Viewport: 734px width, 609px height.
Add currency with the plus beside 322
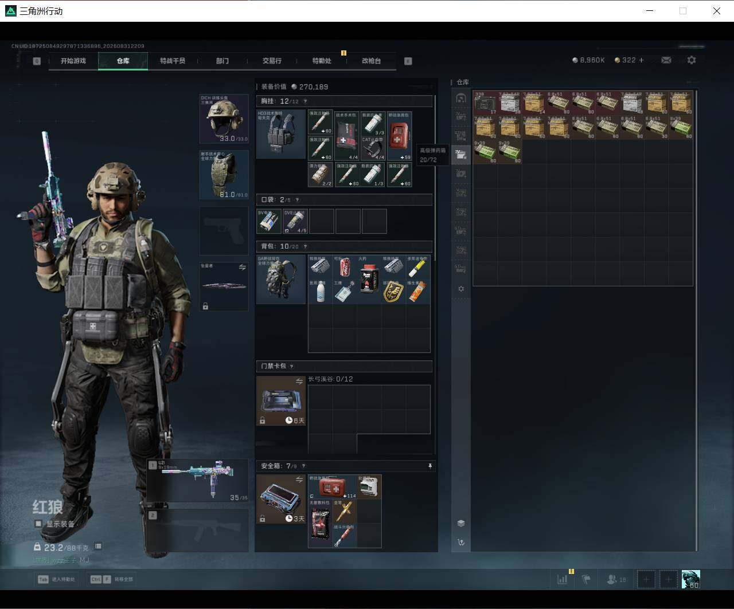coord(641,60)
